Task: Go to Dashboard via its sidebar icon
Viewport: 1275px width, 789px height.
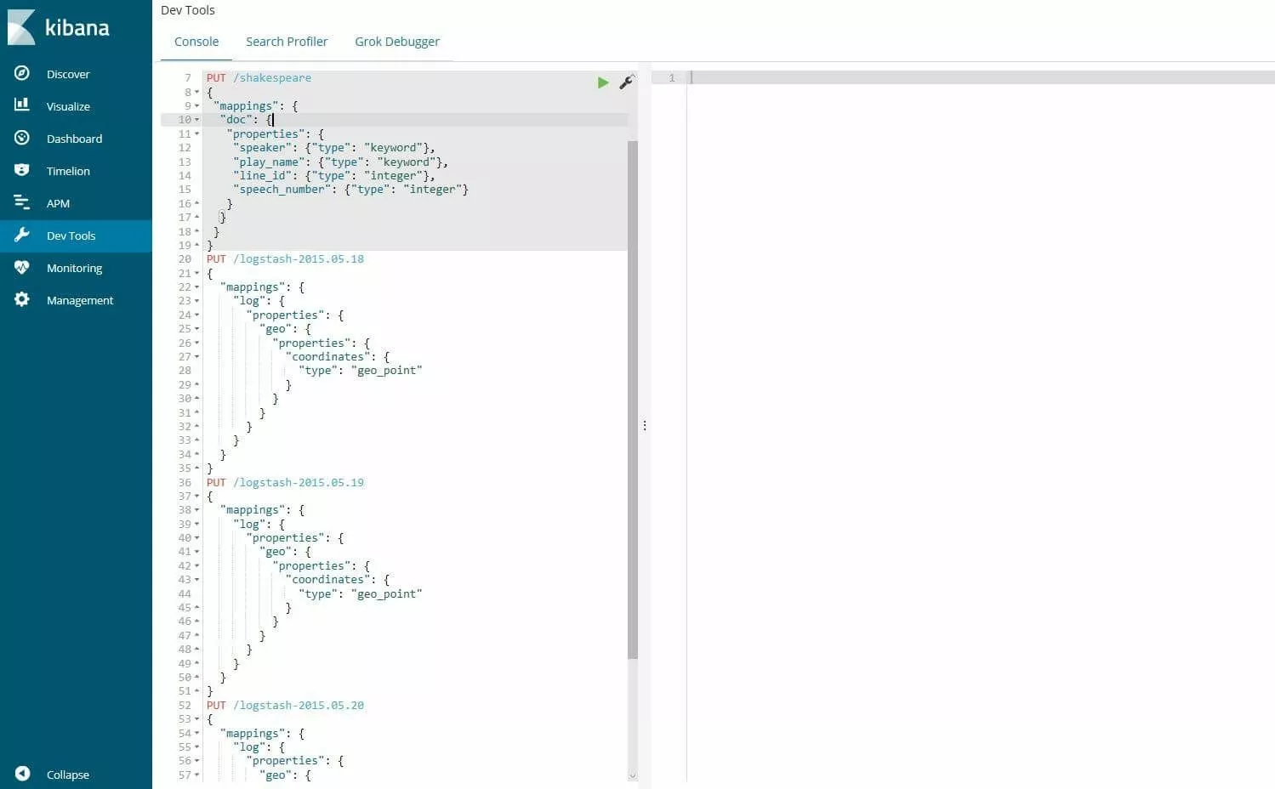Action: (x=22, y=138)
